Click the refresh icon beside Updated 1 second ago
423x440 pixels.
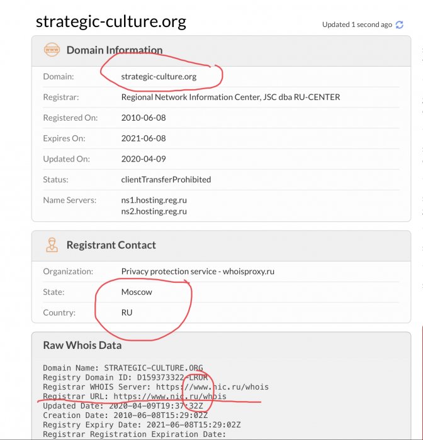pos(399,25)
